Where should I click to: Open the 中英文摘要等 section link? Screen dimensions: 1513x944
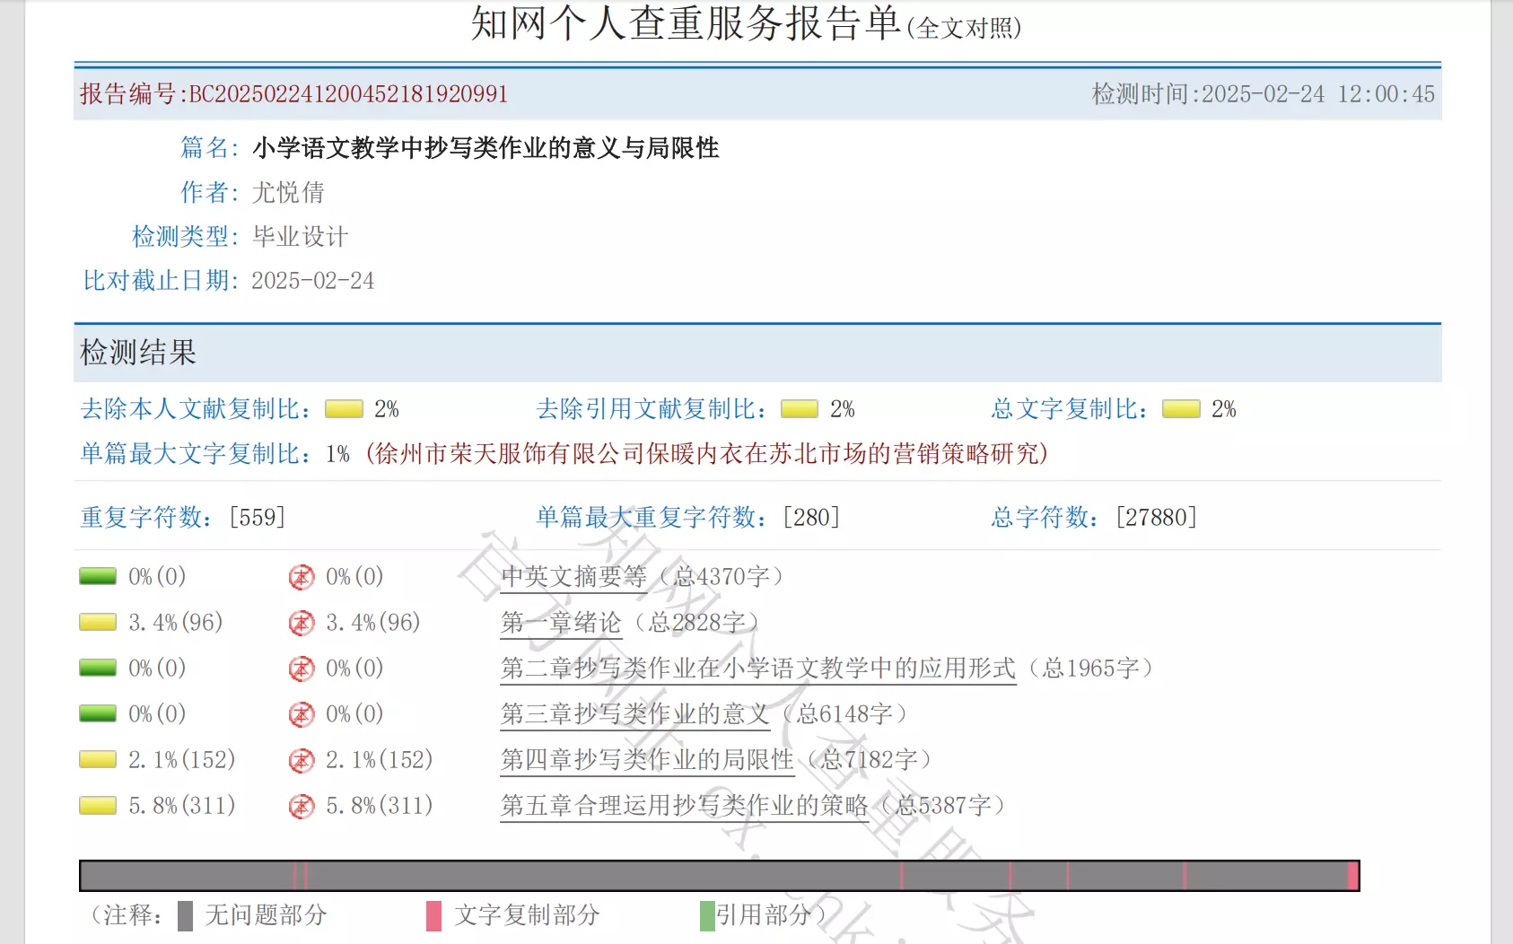pos(573,577)
